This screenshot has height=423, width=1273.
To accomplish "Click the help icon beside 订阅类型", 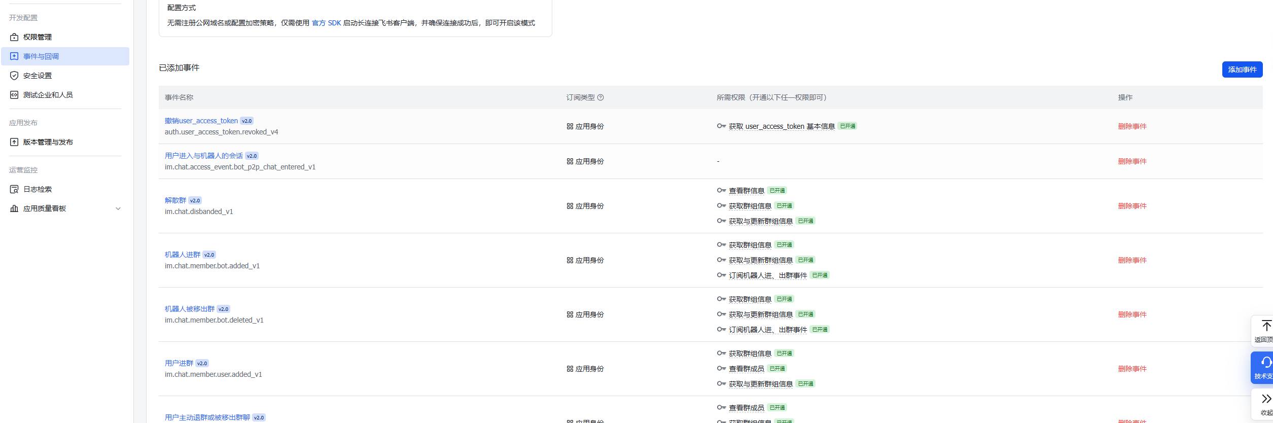I will pyautogui.click(x=600, y=97).
